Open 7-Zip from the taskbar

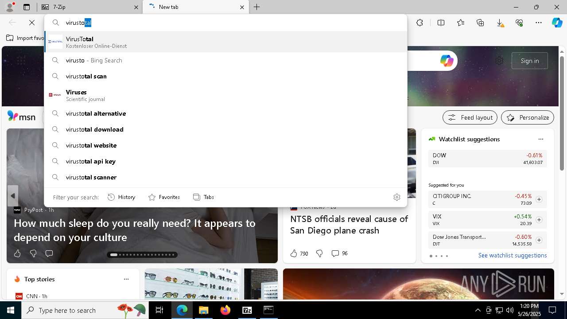[x=247, y=310]
